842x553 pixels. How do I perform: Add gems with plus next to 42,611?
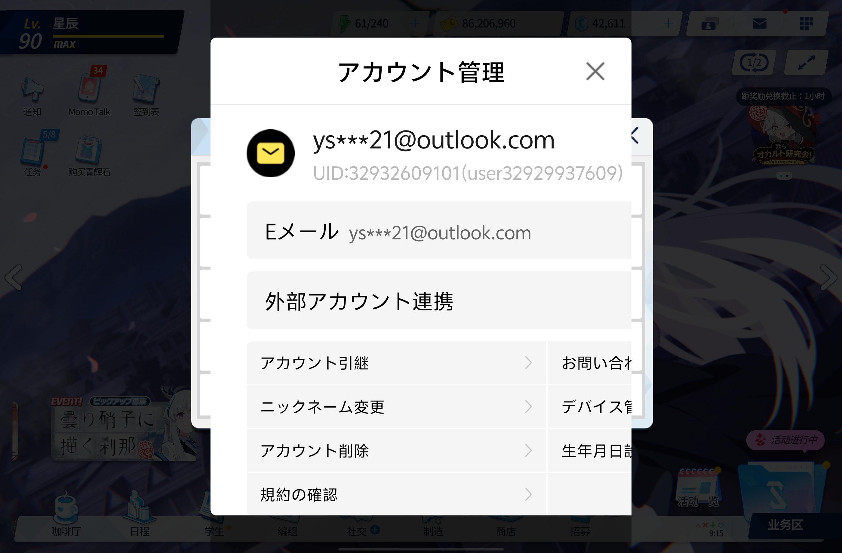point(668,24)
